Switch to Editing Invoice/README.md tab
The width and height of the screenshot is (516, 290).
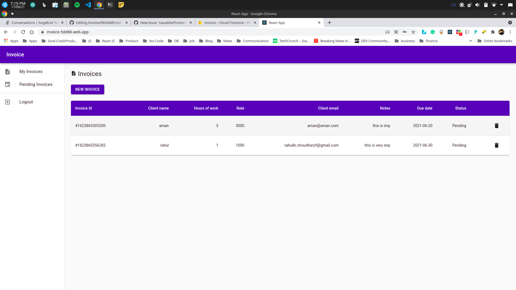tap(98, 23)
